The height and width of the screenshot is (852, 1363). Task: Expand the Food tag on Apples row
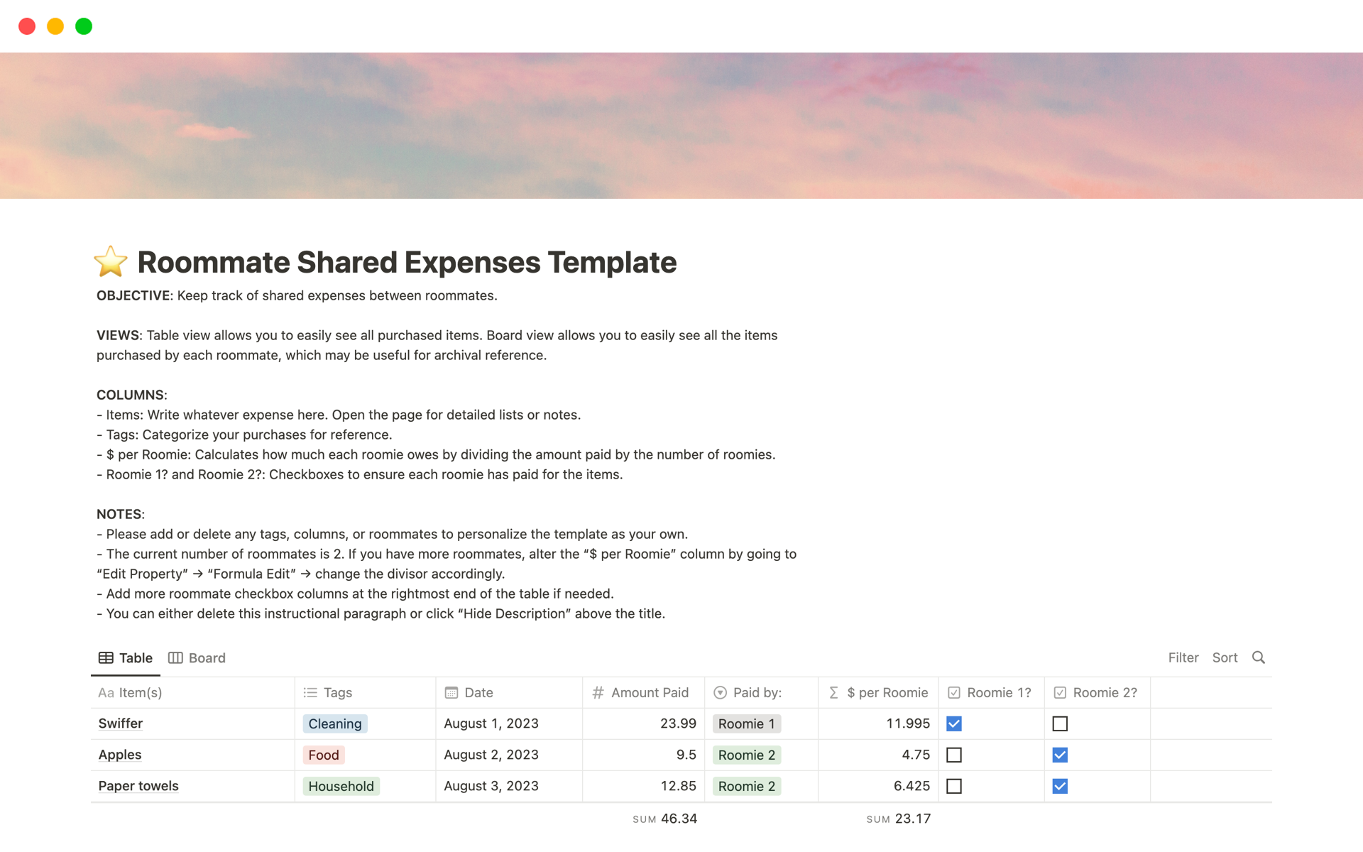click(x=325, y=755)
